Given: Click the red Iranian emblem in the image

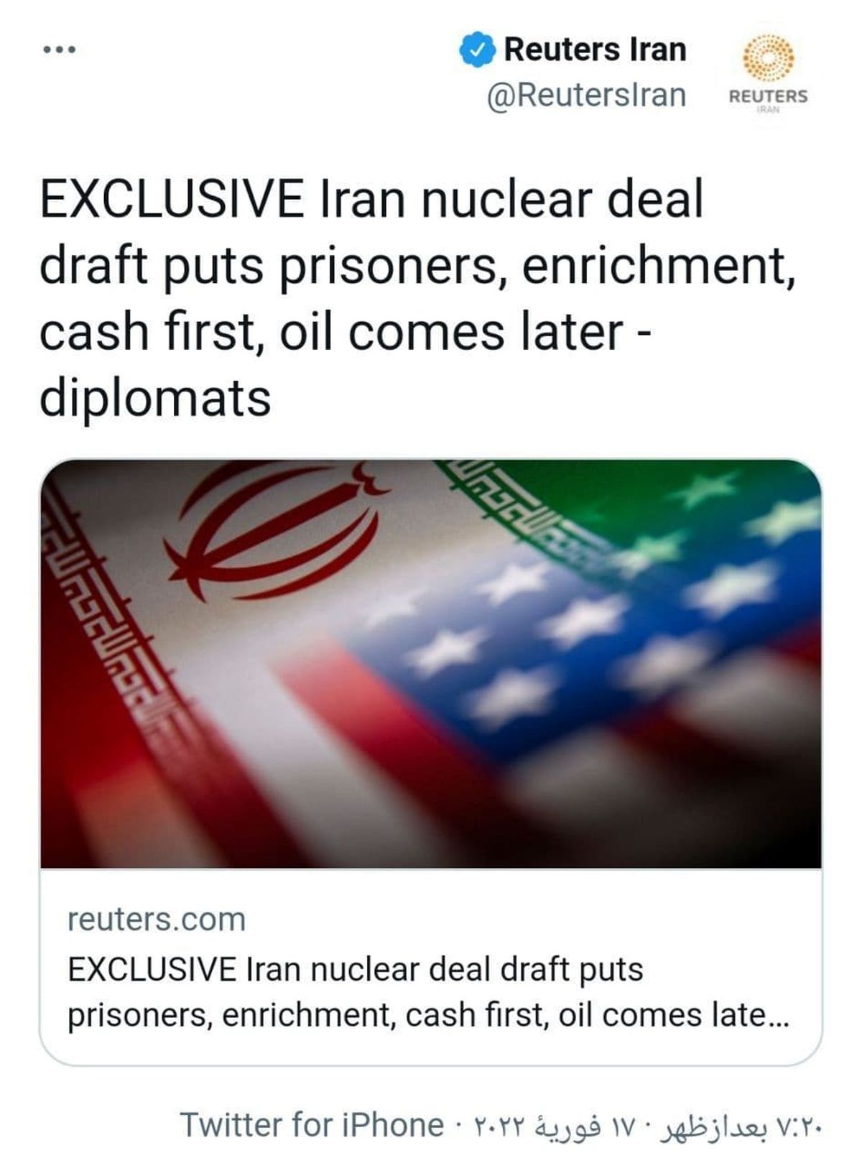Looking at the screenshot, I should click(x=273, y=532).
